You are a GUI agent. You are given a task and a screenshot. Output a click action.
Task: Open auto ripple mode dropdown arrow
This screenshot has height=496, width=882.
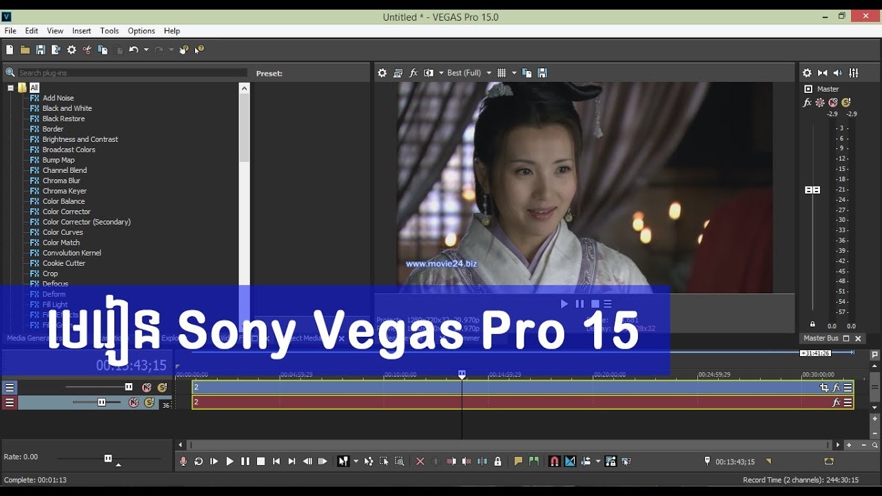tap(597, 462)
